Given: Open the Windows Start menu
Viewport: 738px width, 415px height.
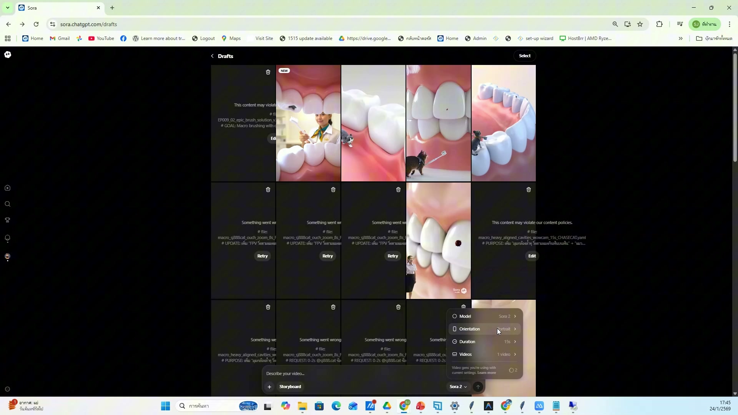Looking at the screenshot, I should tap(165, 406).
